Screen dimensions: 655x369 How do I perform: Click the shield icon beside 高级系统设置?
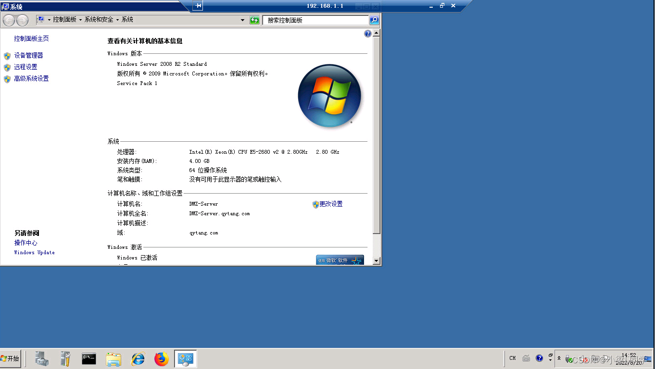(7, 79)
